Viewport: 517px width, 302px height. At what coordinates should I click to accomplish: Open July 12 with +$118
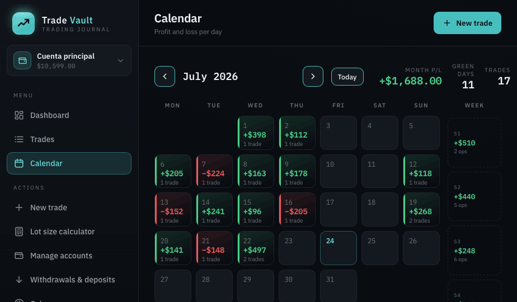[x=421, y=172]
